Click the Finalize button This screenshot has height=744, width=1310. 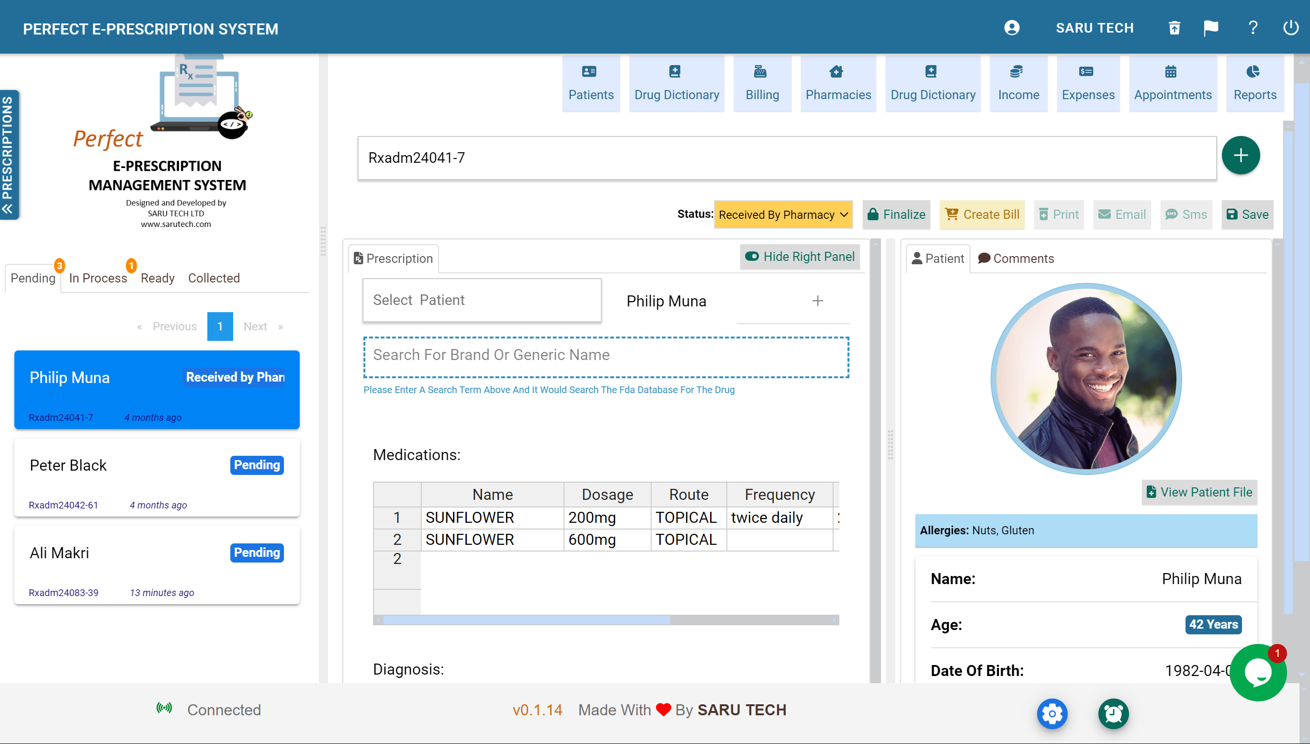896,214
